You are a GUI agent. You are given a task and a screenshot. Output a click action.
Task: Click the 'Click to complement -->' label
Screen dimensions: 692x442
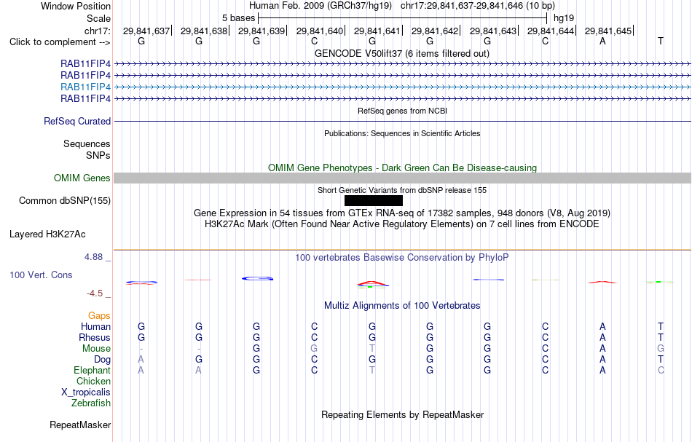tap(60, 42)
